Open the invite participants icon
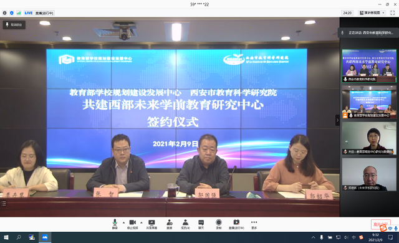399x243 pixels. [x=169, y=224]
